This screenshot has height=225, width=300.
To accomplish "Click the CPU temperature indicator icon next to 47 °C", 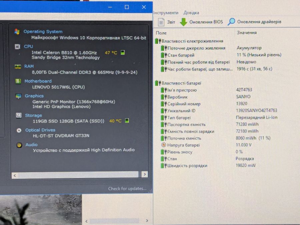I will [123, 53].
